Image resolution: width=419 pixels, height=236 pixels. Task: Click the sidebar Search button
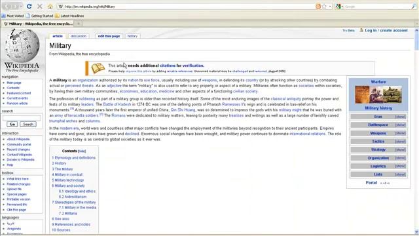(x=28, y=124)
